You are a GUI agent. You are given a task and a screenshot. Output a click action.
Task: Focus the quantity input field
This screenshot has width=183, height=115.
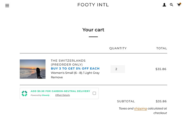(117, 69)
